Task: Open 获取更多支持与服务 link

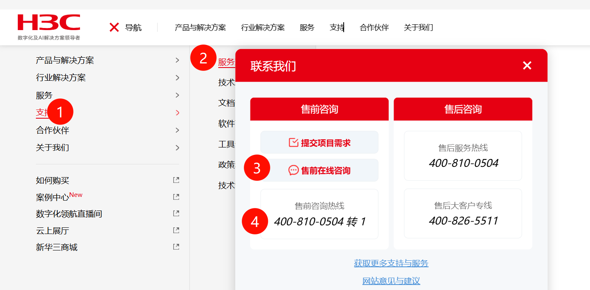Action: tap(391, 263)
